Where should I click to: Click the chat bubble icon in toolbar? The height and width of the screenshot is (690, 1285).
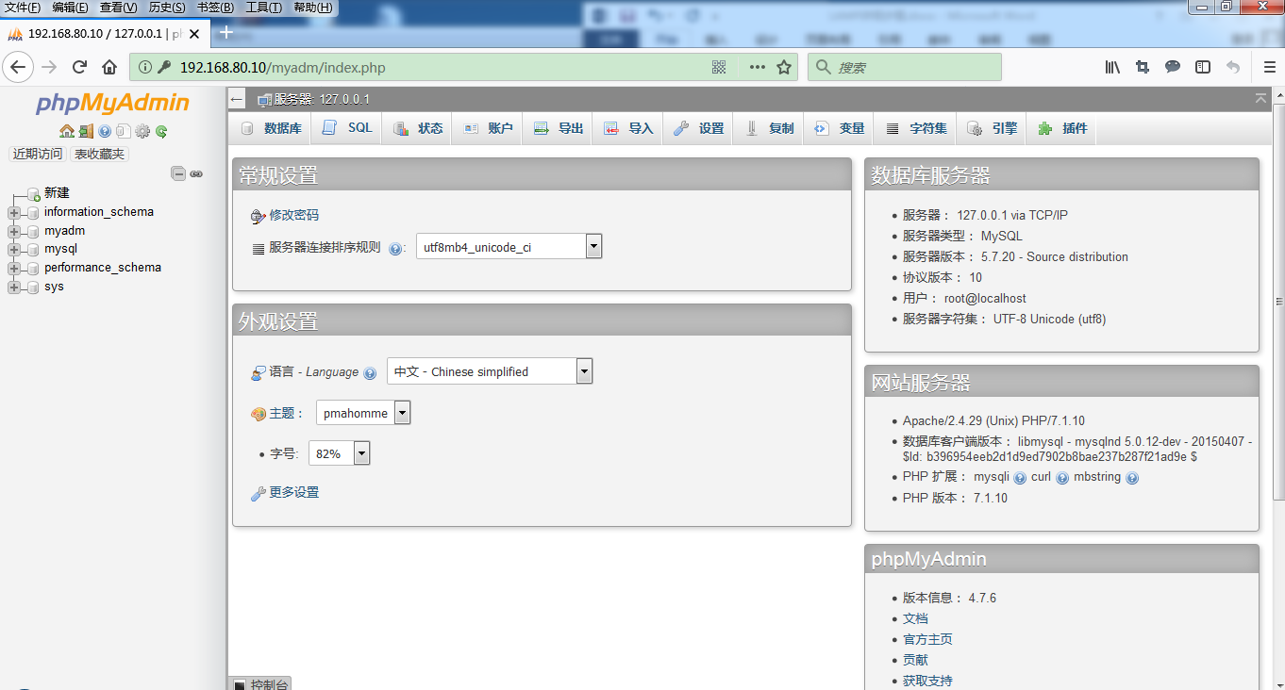pyautogui.click(x=1173, y=67)
